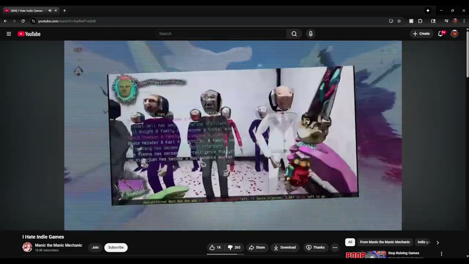The image size is (469, 264).
Task: Open more actions for the video
Action: [x=335, y=247]
